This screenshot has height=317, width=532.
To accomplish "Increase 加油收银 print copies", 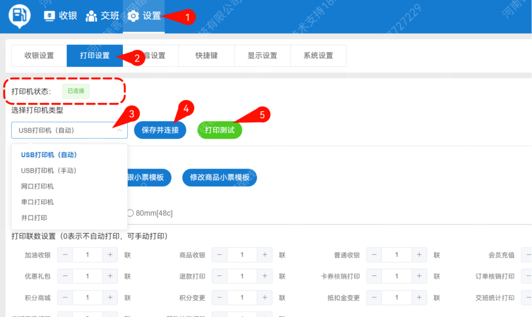I will [x=110, y=255].
